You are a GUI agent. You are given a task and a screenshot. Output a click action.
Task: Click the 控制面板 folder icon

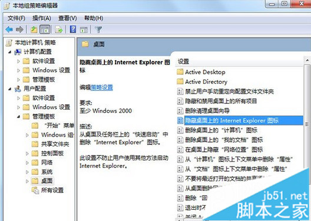35,153
